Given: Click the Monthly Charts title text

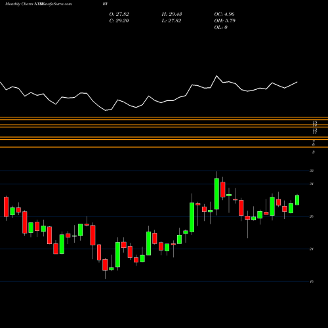Looking at the screenshot, I should click(x=18, y=4).
